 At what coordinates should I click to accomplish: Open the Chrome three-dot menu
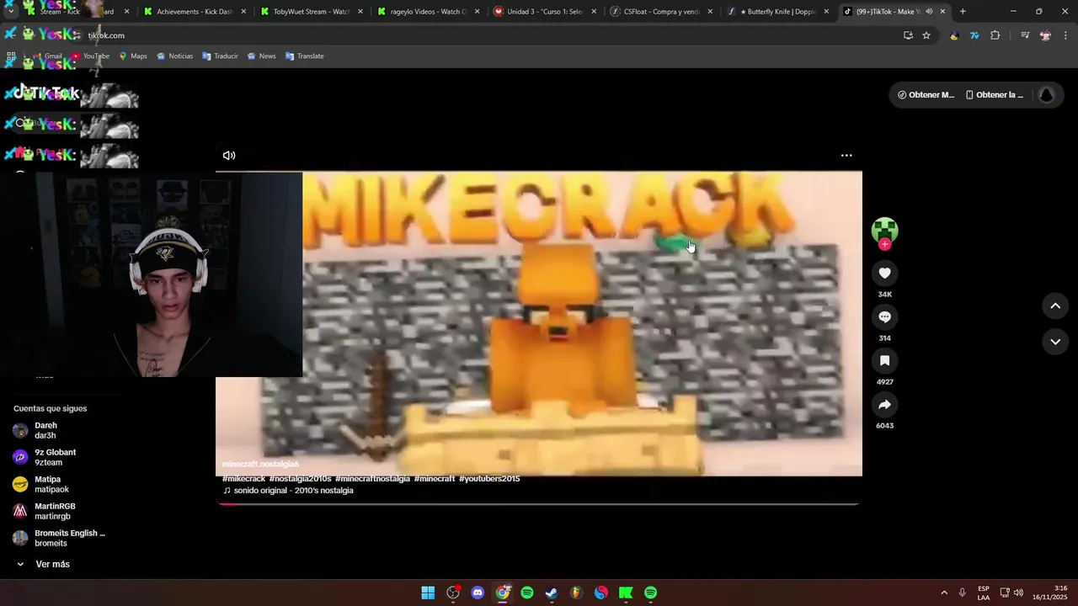pos(1066,35)
